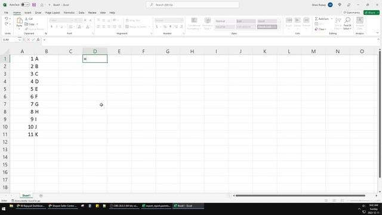Switch to the View ribbon tab
This screenshot has width=382, height=215.
(103, 13)
